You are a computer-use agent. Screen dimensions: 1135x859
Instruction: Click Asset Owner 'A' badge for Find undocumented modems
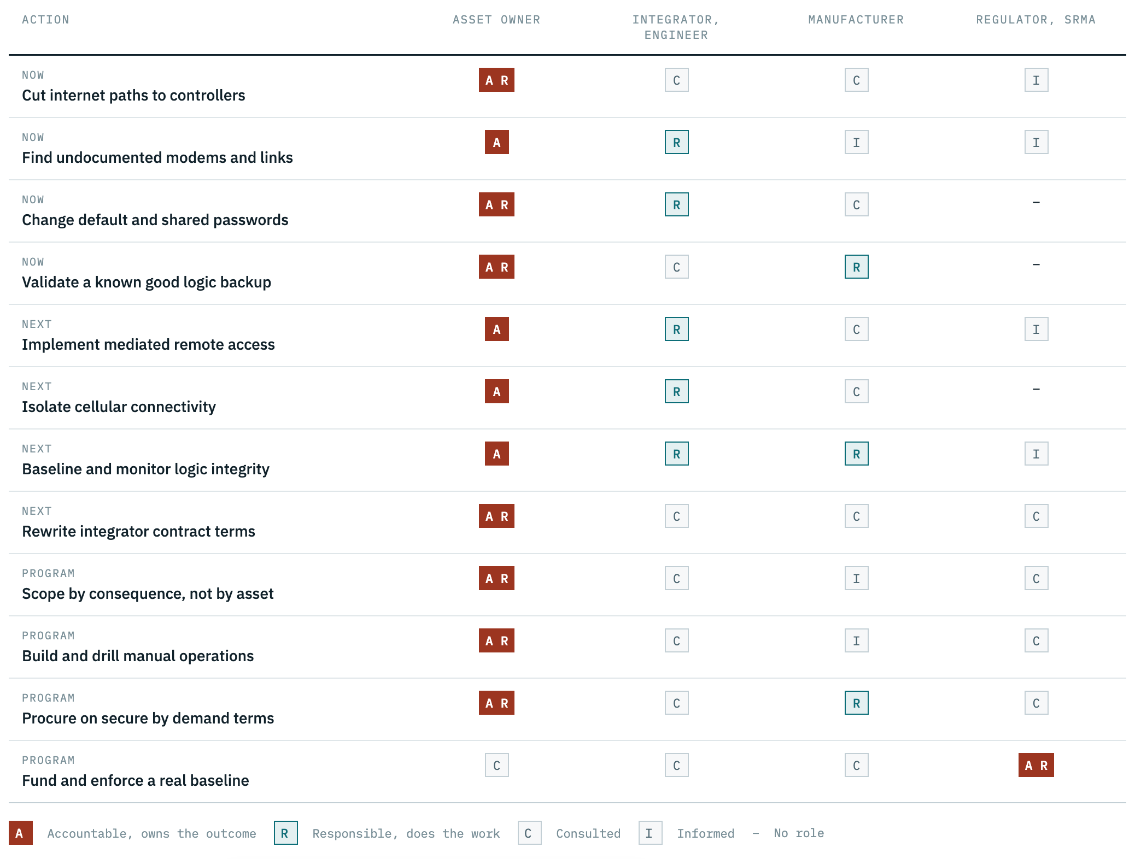496,142
